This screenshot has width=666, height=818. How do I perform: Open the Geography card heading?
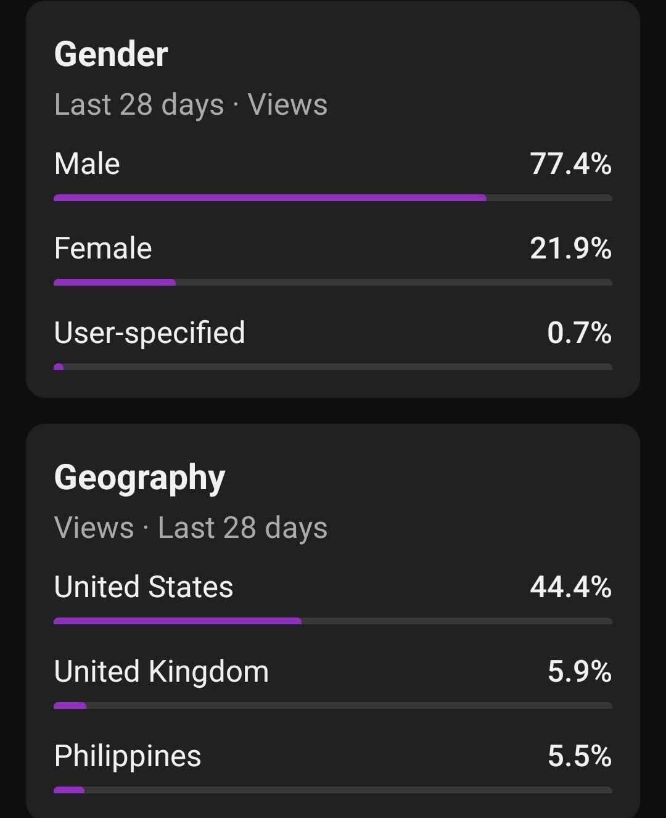pos(139,478)
